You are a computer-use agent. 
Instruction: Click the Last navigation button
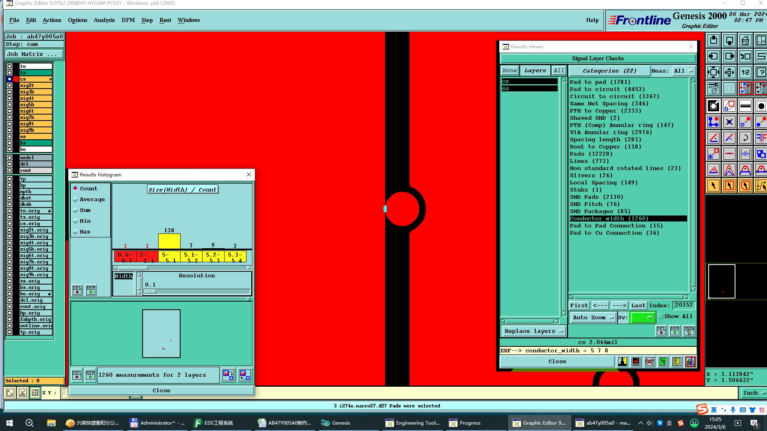click(x=638, y=306)
